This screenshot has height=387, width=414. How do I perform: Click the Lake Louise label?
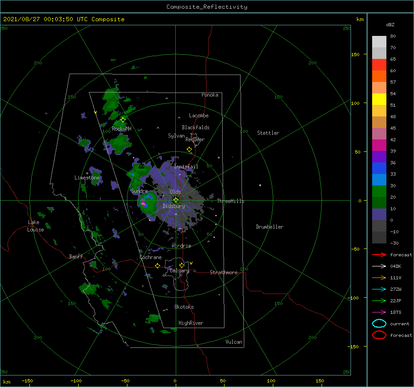(35, 226)
